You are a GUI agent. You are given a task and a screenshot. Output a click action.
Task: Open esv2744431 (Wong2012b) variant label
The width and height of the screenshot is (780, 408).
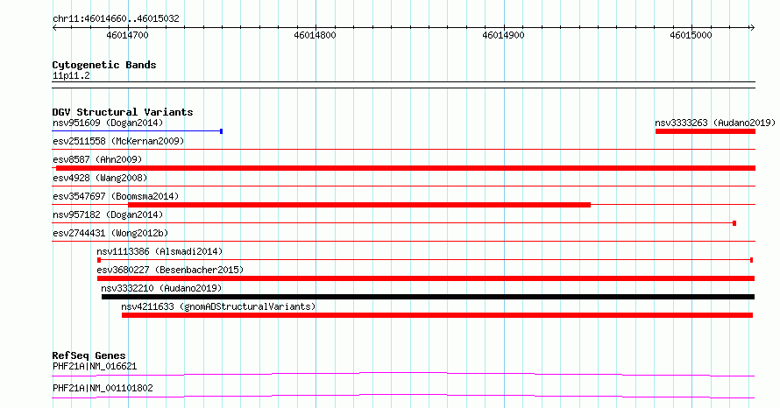tap(110, 233)
